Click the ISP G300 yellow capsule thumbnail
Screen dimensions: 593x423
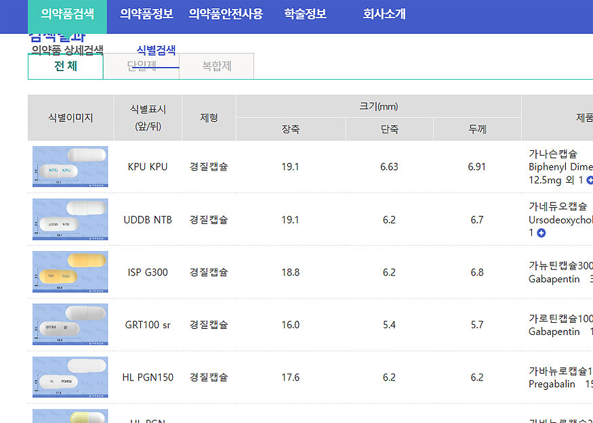[x=70, y=272]
